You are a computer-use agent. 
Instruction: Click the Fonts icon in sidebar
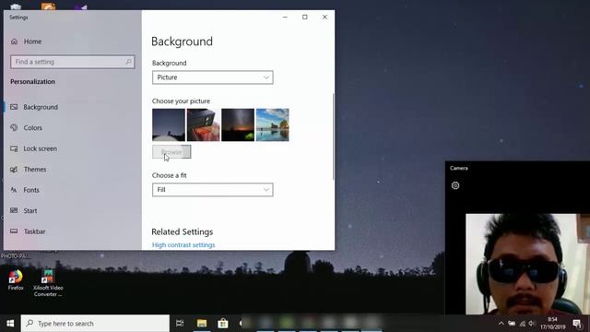click(x=14, y=190)
